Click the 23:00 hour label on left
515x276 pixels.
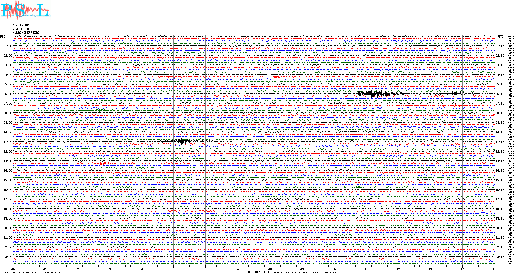[8, 257]
